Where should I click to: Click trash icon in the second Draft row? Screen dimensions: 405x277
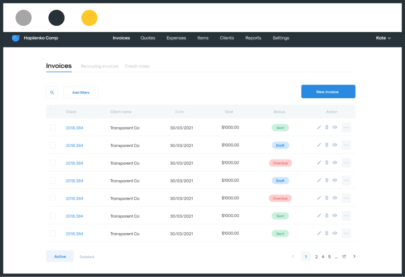[327, 180]
